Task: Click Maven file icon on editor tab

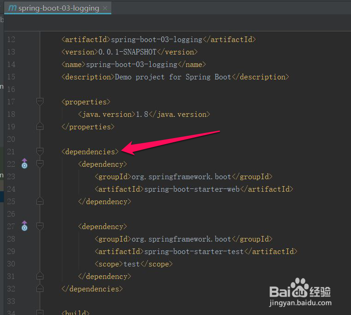Action: click(12, 8)
